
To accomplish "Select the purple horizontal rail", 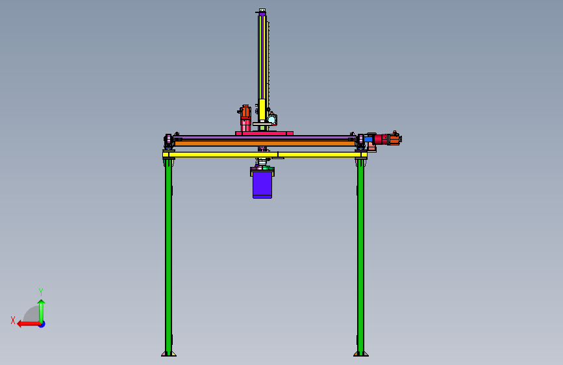I will point(265,138).
